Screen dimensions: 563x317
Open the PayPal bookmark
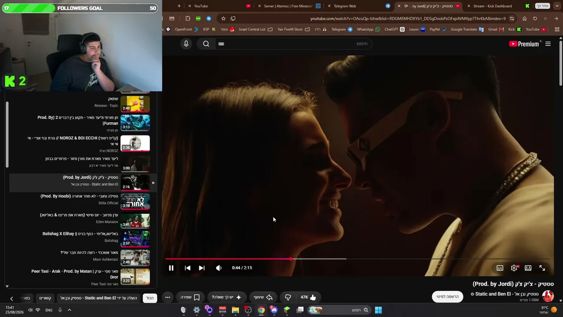[438, 29]
